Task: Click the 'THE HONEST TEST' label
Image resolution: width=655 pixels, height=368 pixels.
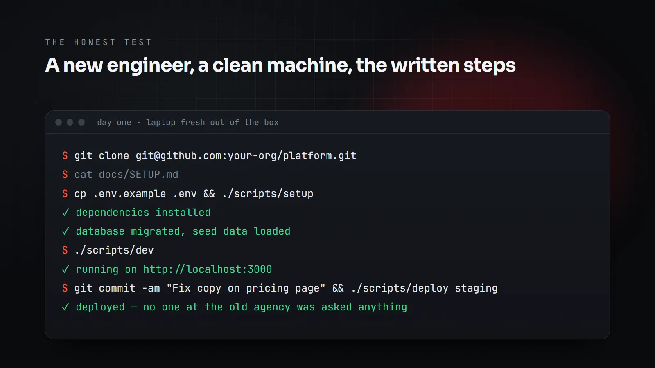Action: coord(98,42)
